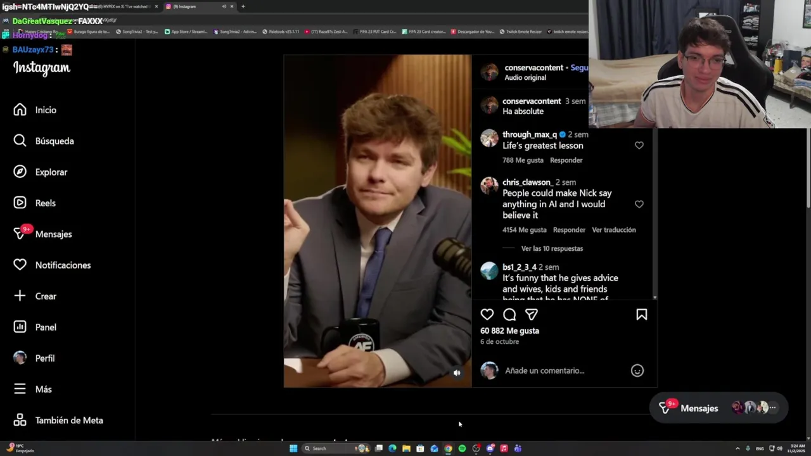This screenshot has width=811, height=456.
Task: Share the post with paper plane icon
Action: coord(532,315)
